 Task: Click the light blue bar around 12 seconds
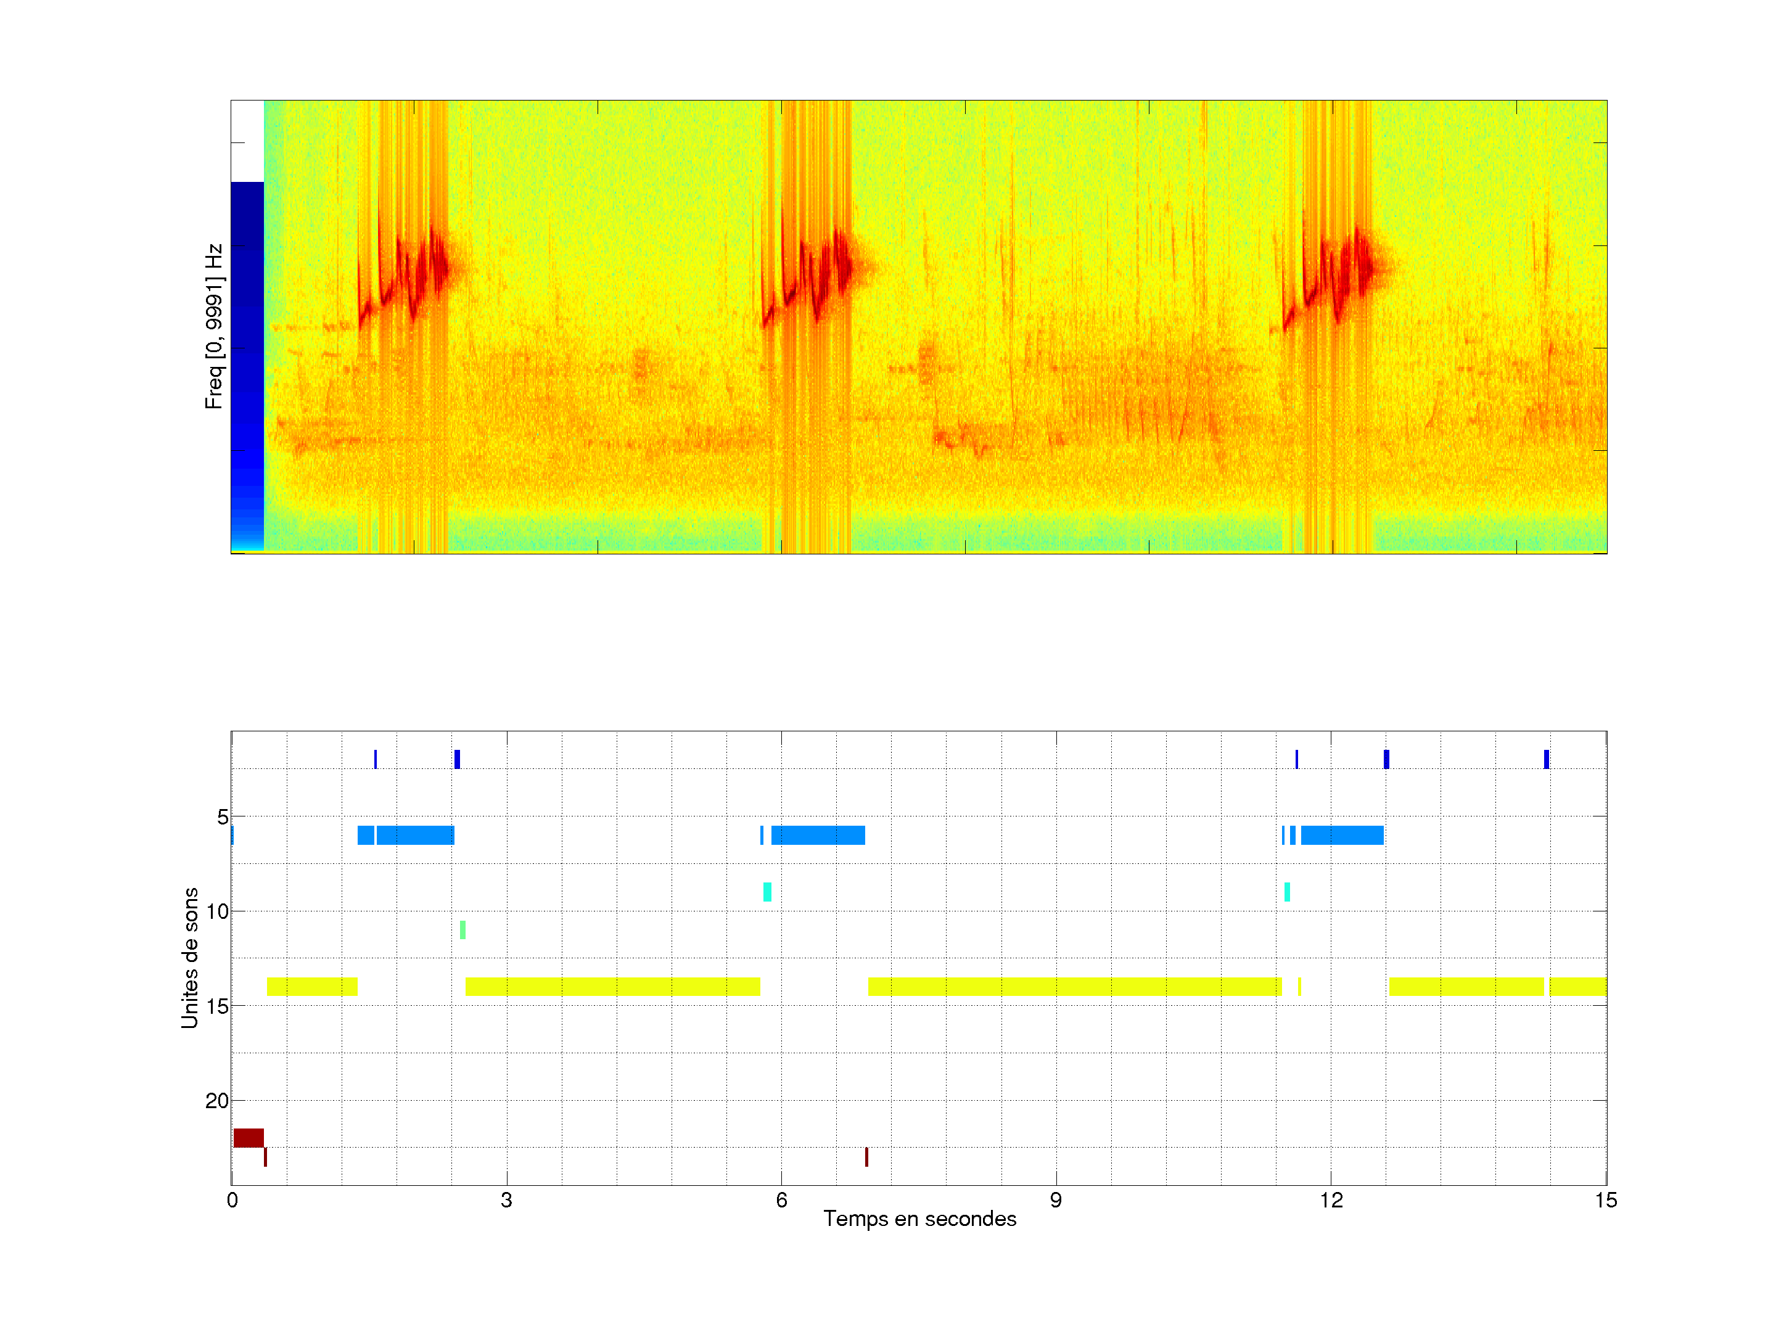[1342, 835]
